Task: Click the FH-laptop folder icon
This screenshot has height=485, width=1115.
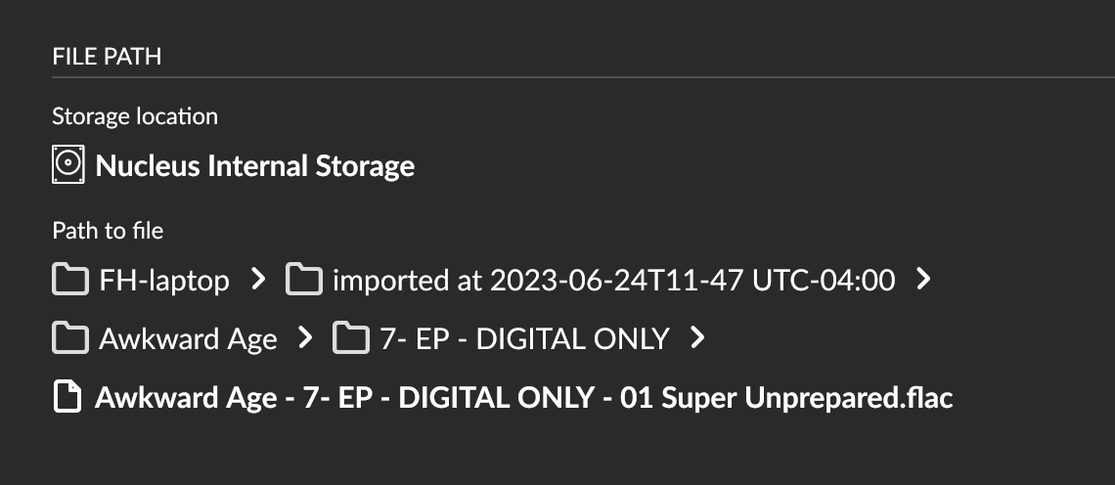Action: click(x=67, y=282)
